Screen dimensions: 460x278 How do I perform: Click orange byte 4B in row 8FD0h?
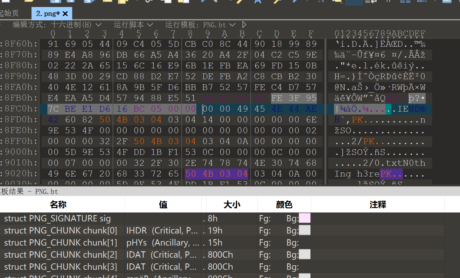pyautogui.click(x=122, y=120)
